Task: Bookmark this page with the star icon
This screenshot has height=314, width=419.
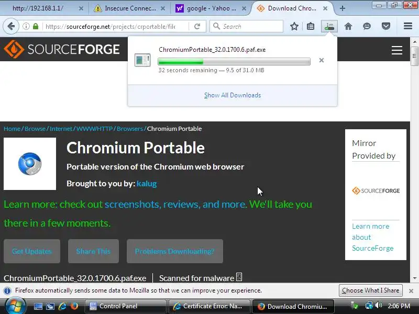Action: click(x=294, y=26)
